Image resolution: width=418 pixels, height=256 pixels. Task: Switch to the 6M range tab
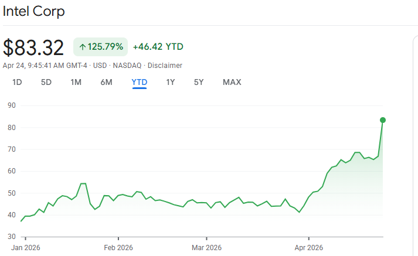[106, 82]
